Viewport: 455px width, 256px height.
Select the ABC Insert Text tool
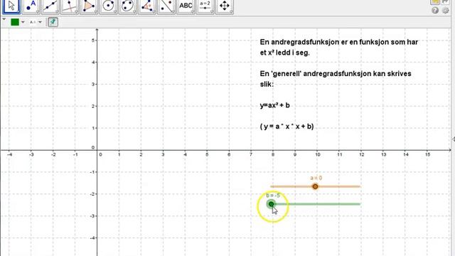[186, 6]
